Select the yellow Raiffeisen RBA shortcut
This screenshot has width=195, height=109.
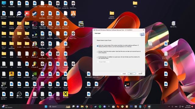(x=66, y=95)
